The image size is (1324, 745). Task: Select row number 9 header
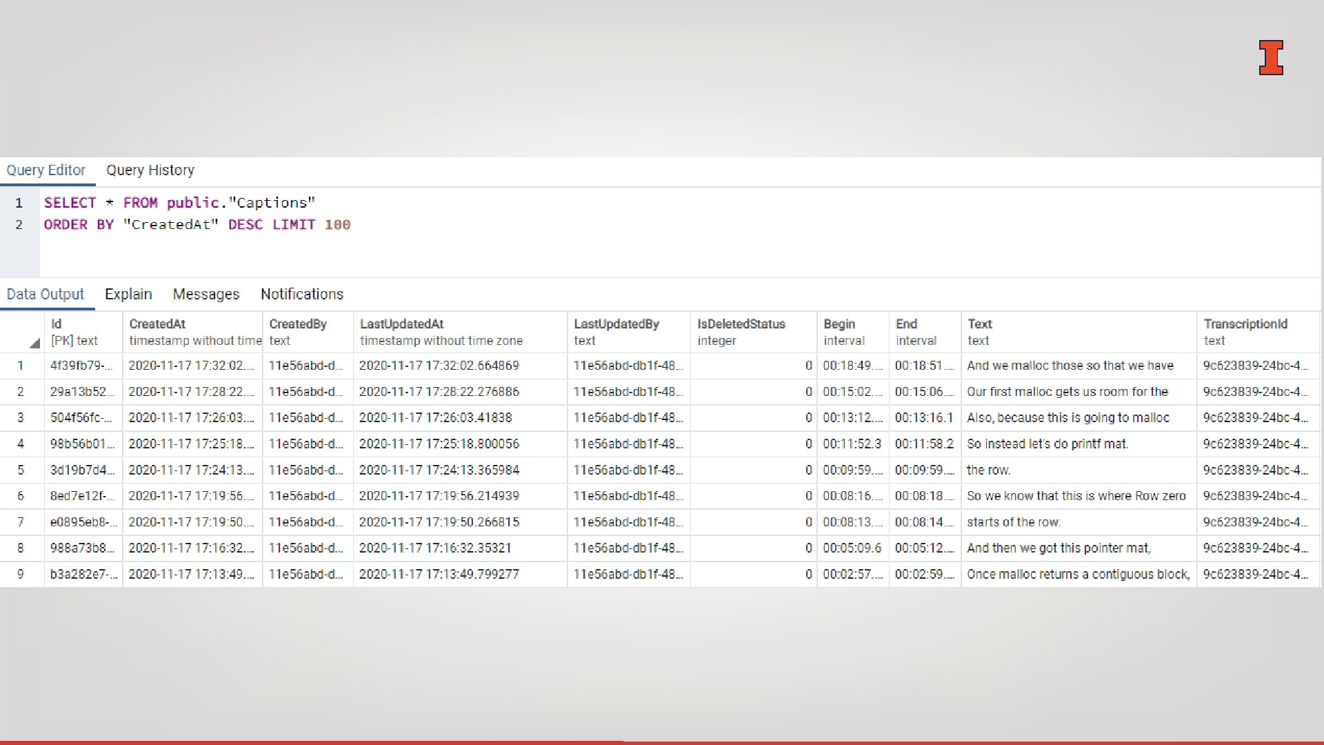coord(21,575)
